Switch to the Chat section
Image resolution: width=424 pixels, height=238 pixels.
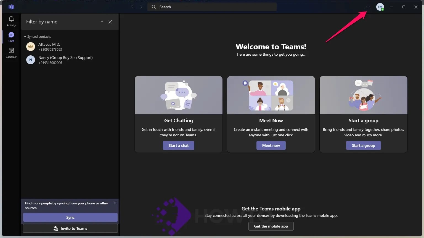pos(11,37)
